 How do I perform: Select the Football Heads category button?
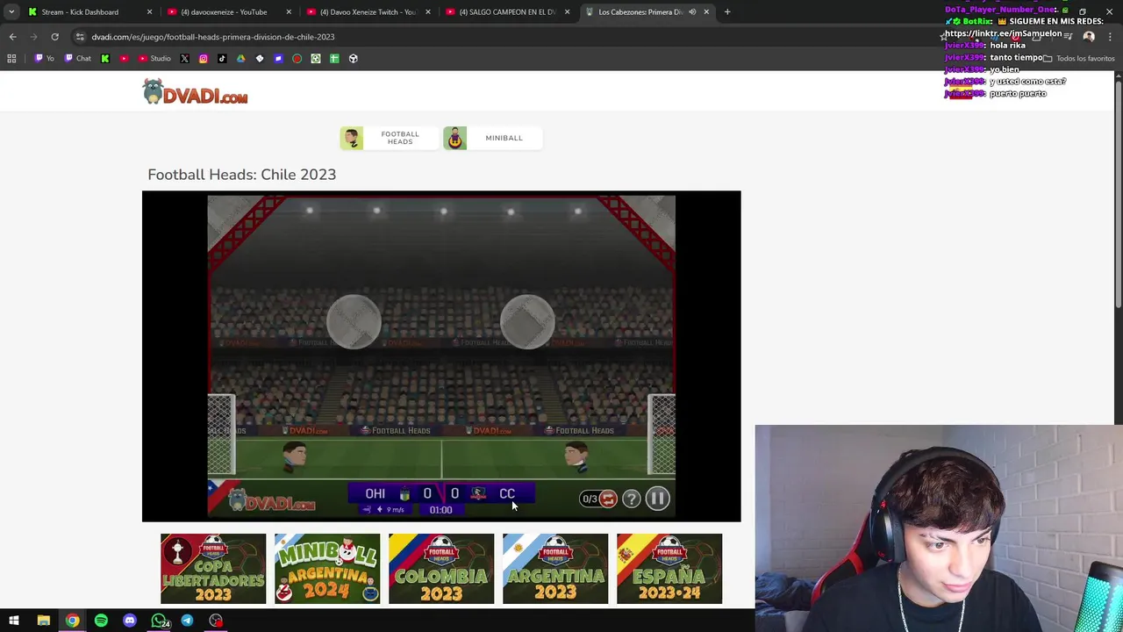coord(389,138)
